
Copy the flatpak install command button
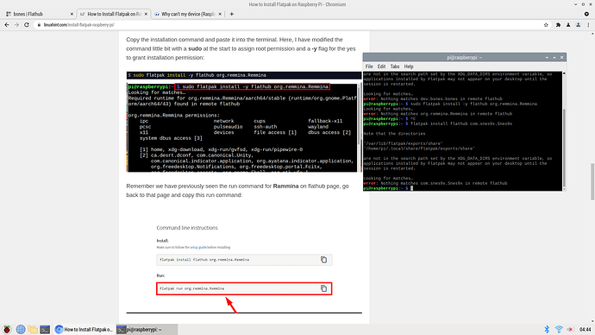tap(323, 259)
